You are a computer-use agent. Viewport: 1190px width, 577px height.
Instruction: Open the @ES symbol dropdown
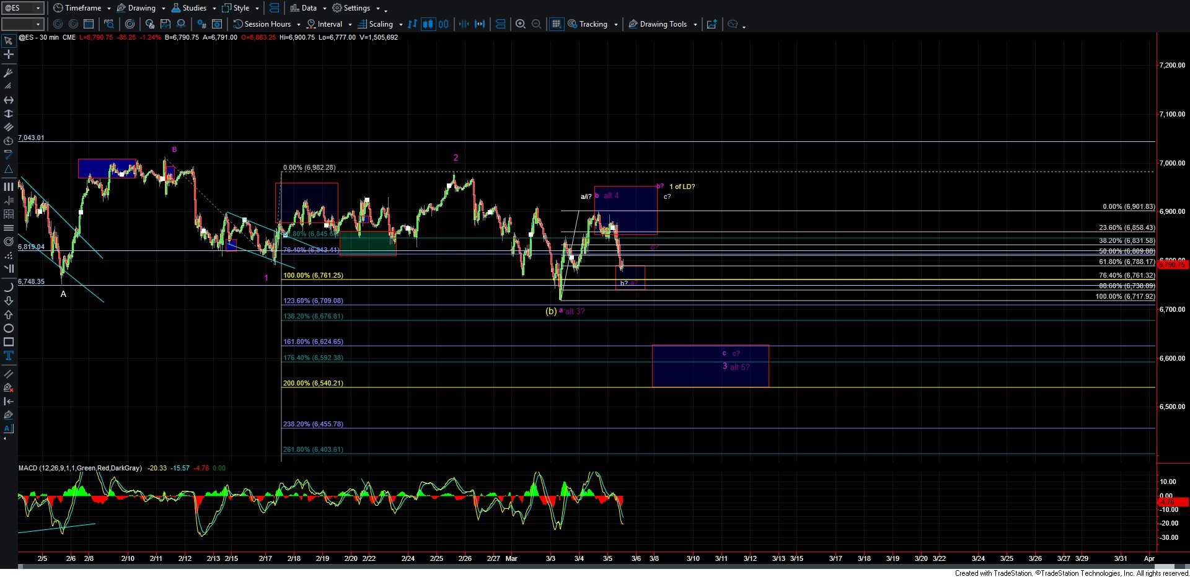click(22, 8)
